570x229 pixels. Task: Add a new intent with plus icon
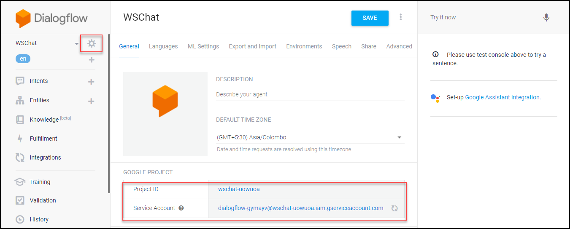[x=91, y=82]
